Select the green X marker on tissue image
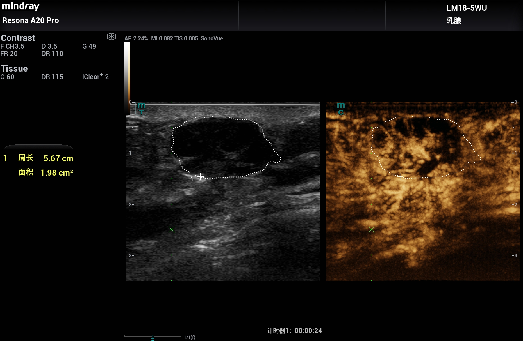Screen dimensions: 523x341 (172, 230)
